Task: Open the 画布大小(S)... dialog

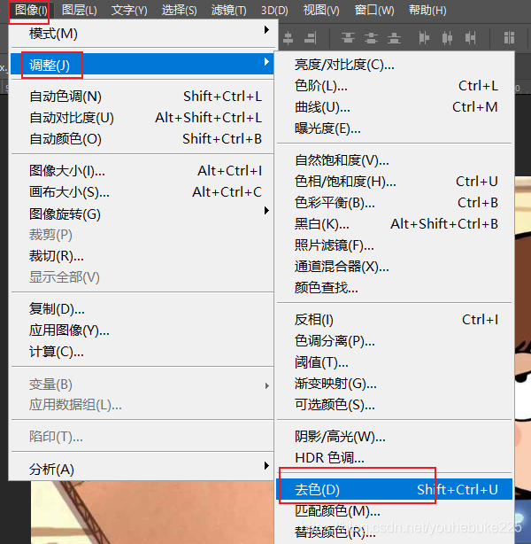Action: click(x=142, y=192)
